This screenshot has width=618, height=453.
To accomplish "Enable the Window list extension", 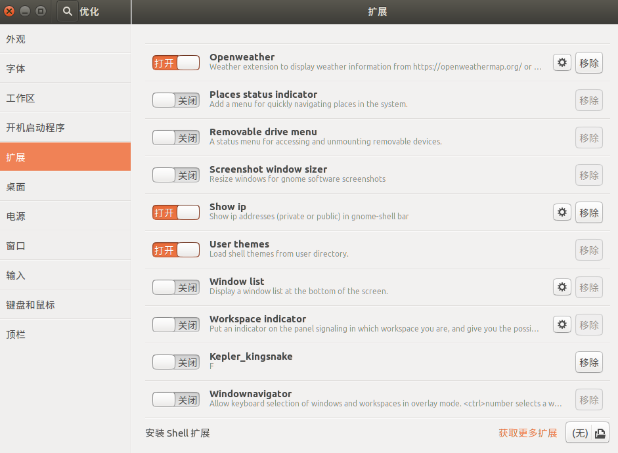I will point(176,287).
